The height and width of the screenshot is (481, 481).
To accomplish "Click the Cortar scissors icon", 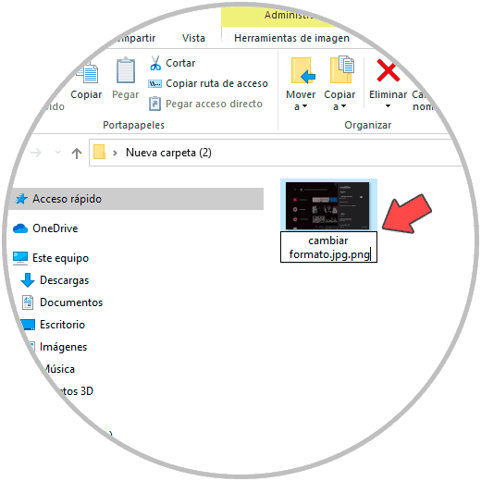I will point(155,63).
